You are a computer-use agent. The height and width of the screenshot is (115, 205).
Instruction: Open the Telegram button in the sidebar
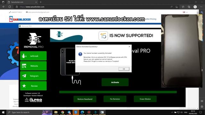pos(33,76)
